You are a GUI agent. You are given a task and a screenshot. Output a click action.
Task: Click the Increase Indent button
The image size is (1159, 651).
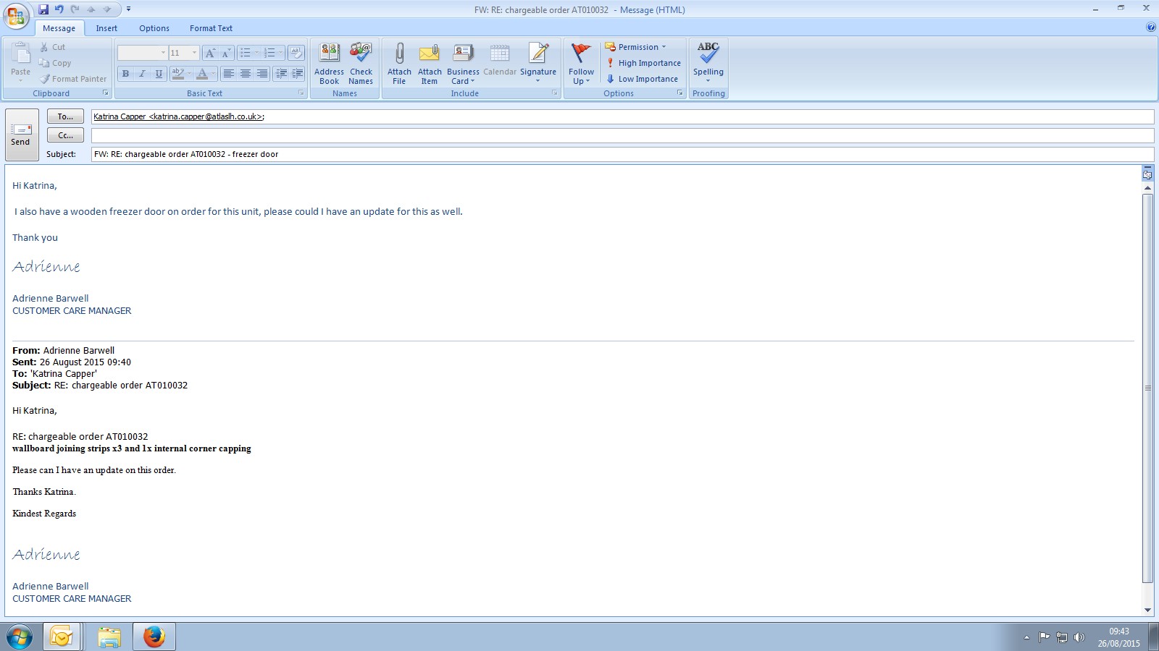coord(297,74)
